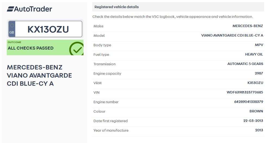267x143 pixels.
Task: Click the Model value VIANO AVANTGARDE CDI
Action: coord(232,35)
